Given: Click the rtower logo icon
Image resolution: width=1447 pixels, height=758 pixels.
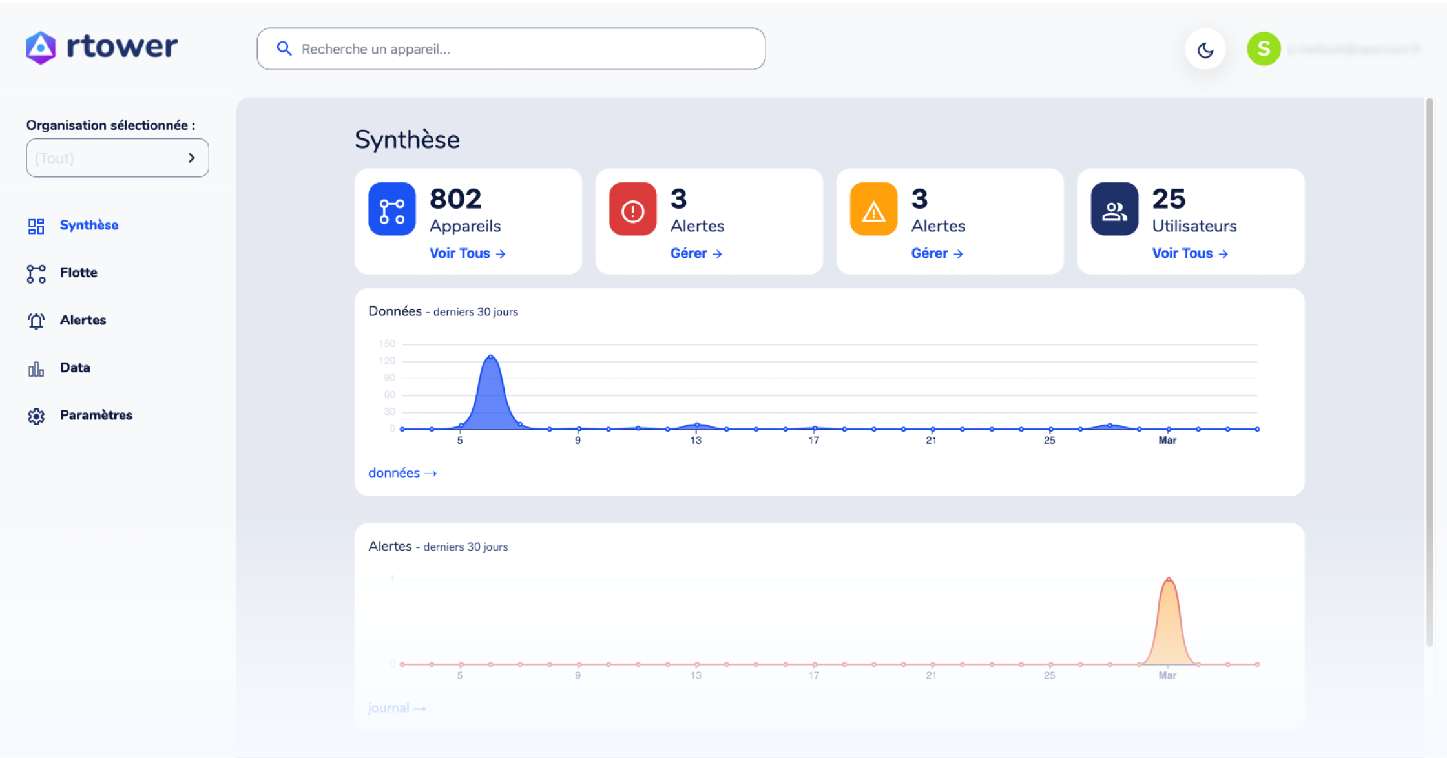Looking at the screenshot, I should [41, 48].
